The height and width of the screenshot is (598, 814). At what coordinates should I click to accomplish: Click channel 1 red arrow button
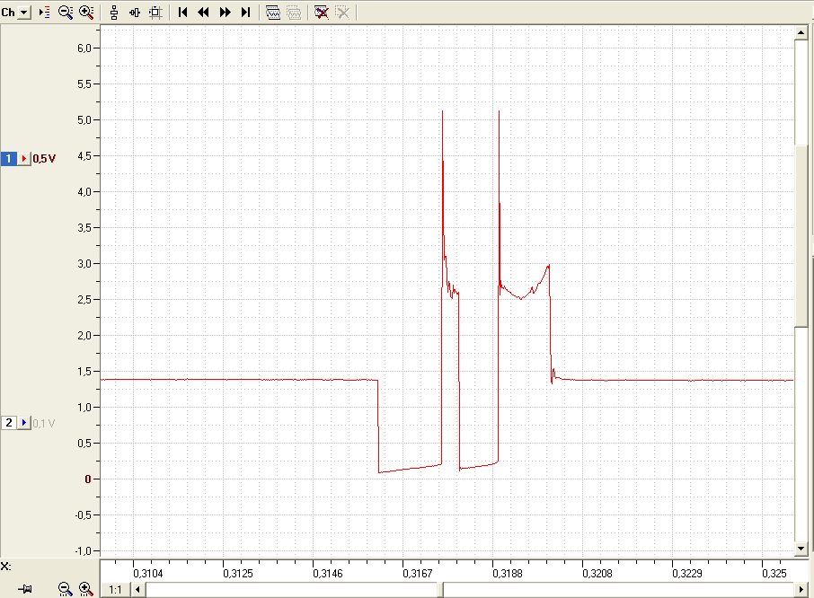coord(24,159)
